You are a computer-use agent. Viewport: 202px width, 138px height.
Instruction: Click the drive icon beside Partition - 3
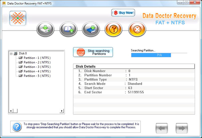tap(21, 67)
